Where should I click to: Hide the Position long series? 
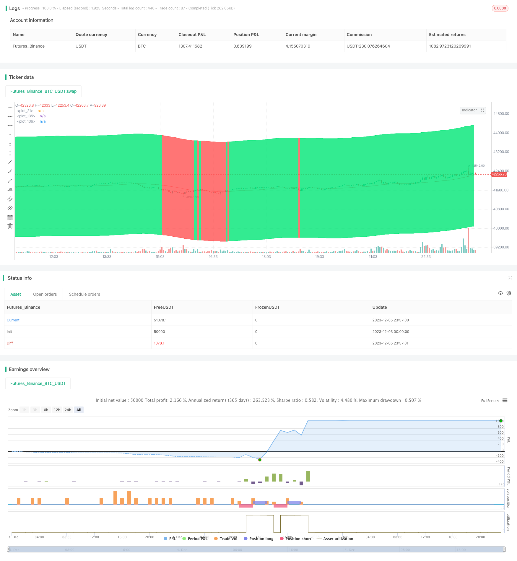[x=258, y=539]
